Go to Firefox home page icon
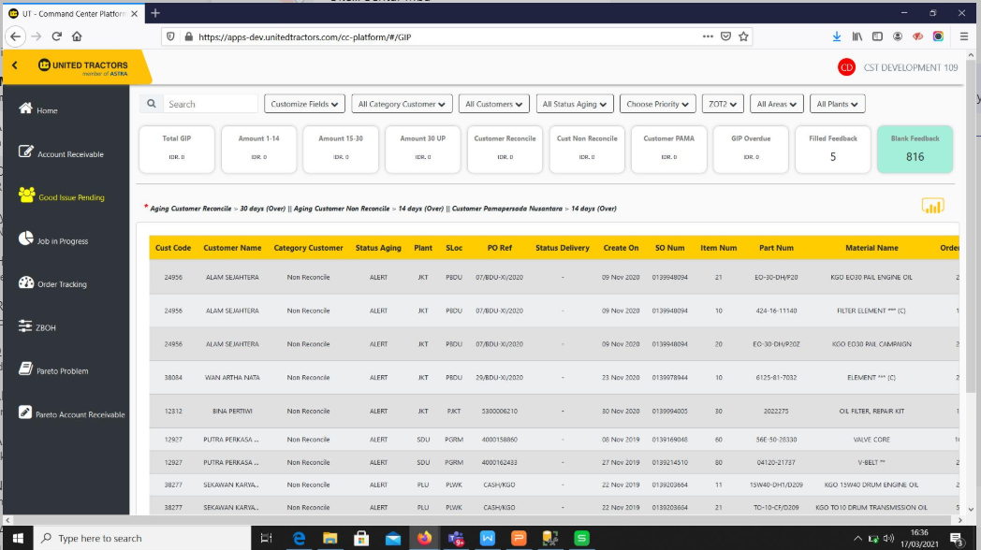The width and height of the screenshot is (981, 550). click(77, 36)
